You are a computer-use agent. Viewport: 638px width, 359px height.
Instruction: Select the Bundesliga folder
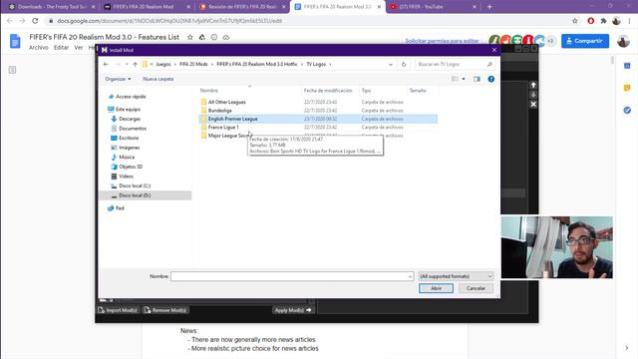219,111
